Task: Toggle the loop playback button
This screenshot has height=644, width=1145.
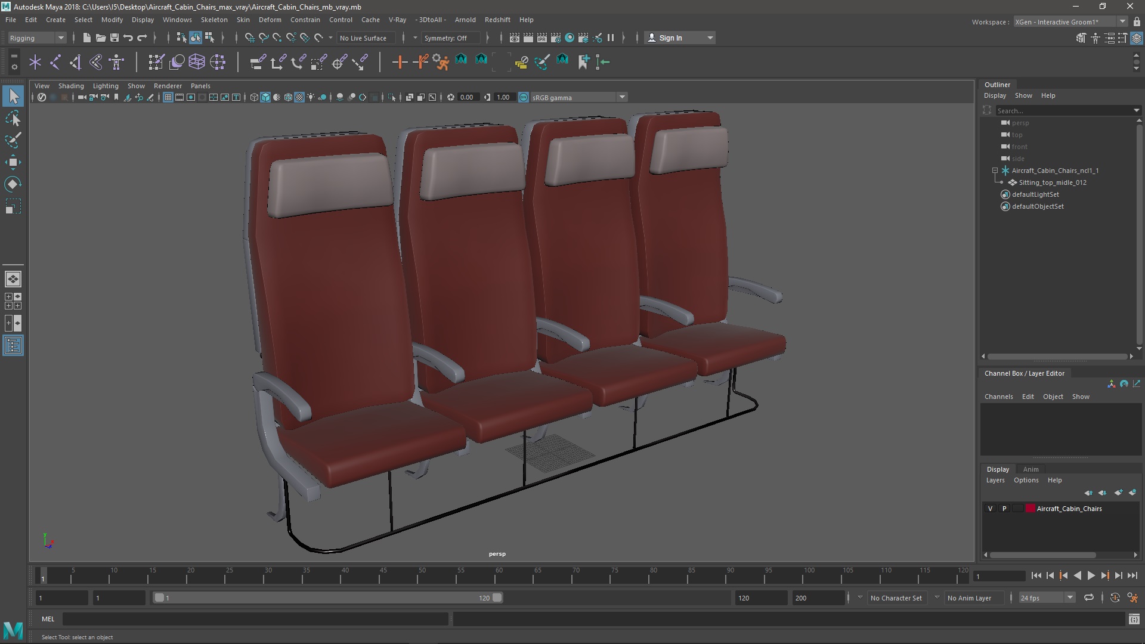Action: 1089,597
